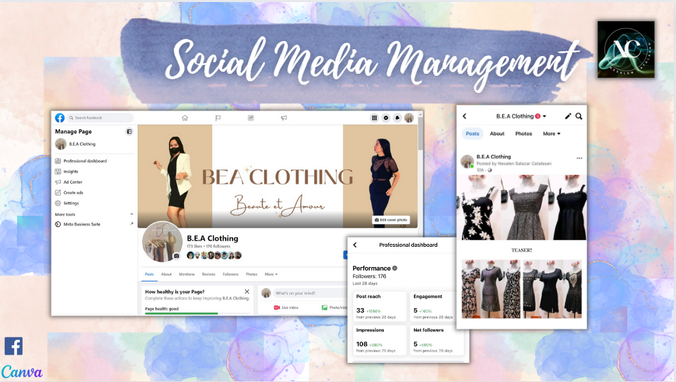Open the three-dot menu on the post
676x382 pixels.
click(x=579, y=158)
